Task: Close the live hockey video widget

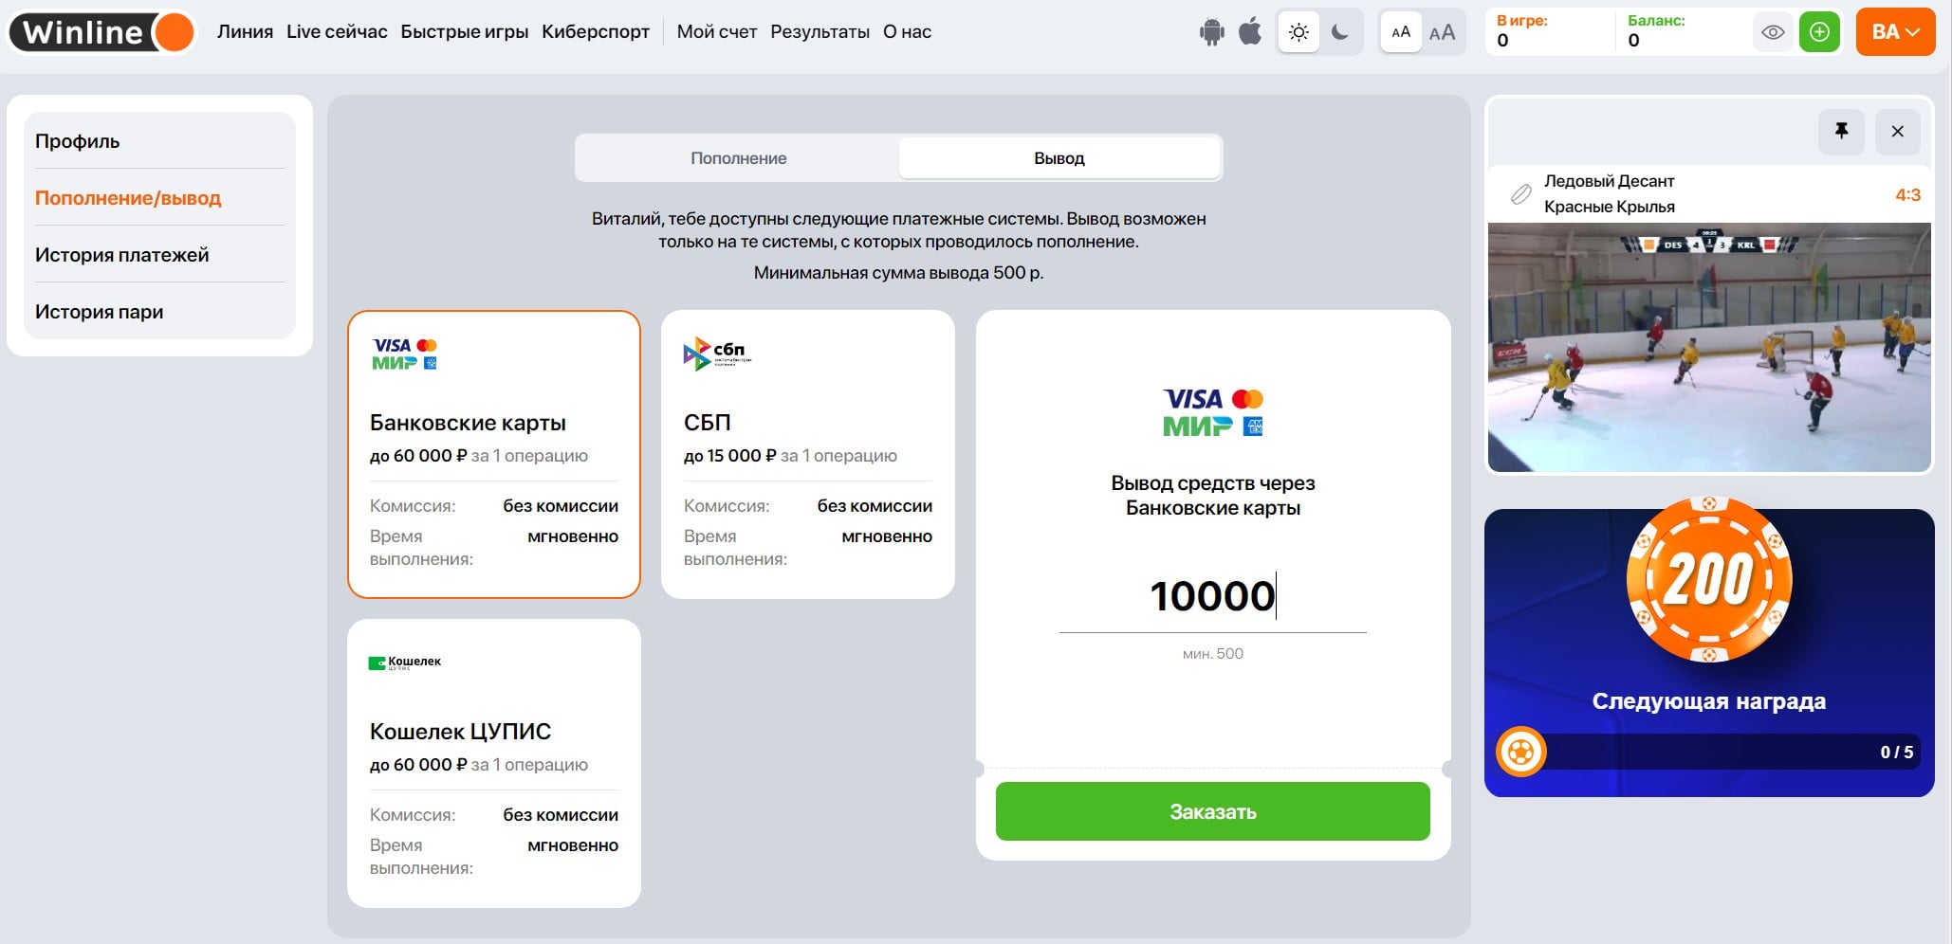Action: coord(1897,132)
